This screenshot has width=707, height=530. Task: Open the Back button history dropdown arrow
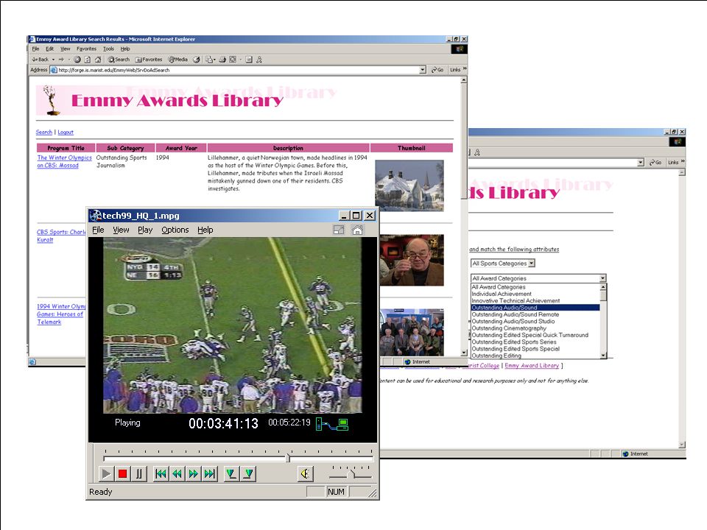click(x=53, y=60)
